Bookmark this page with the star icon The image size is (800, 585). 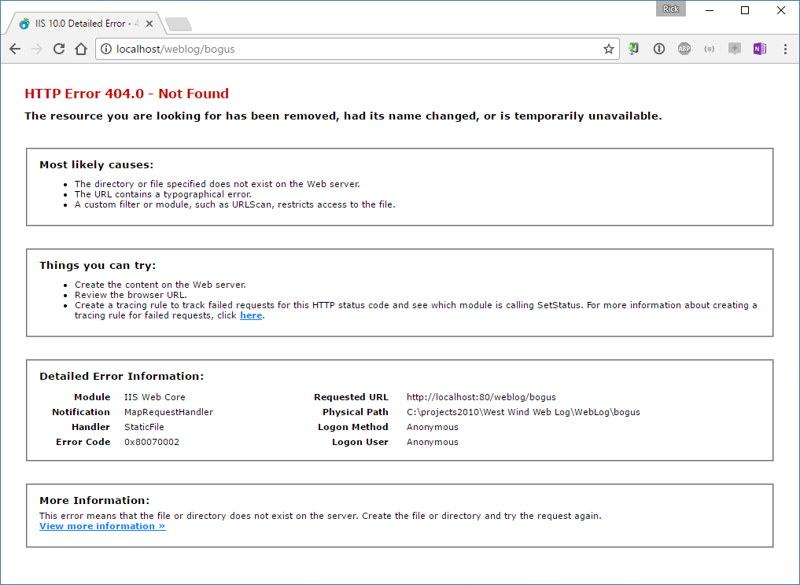pos(609,49)
